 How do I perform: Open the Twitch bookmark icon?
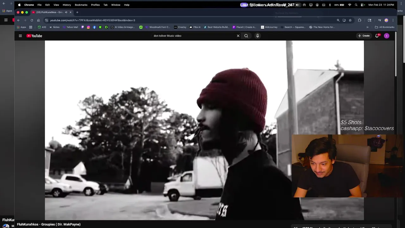(83, 27)
